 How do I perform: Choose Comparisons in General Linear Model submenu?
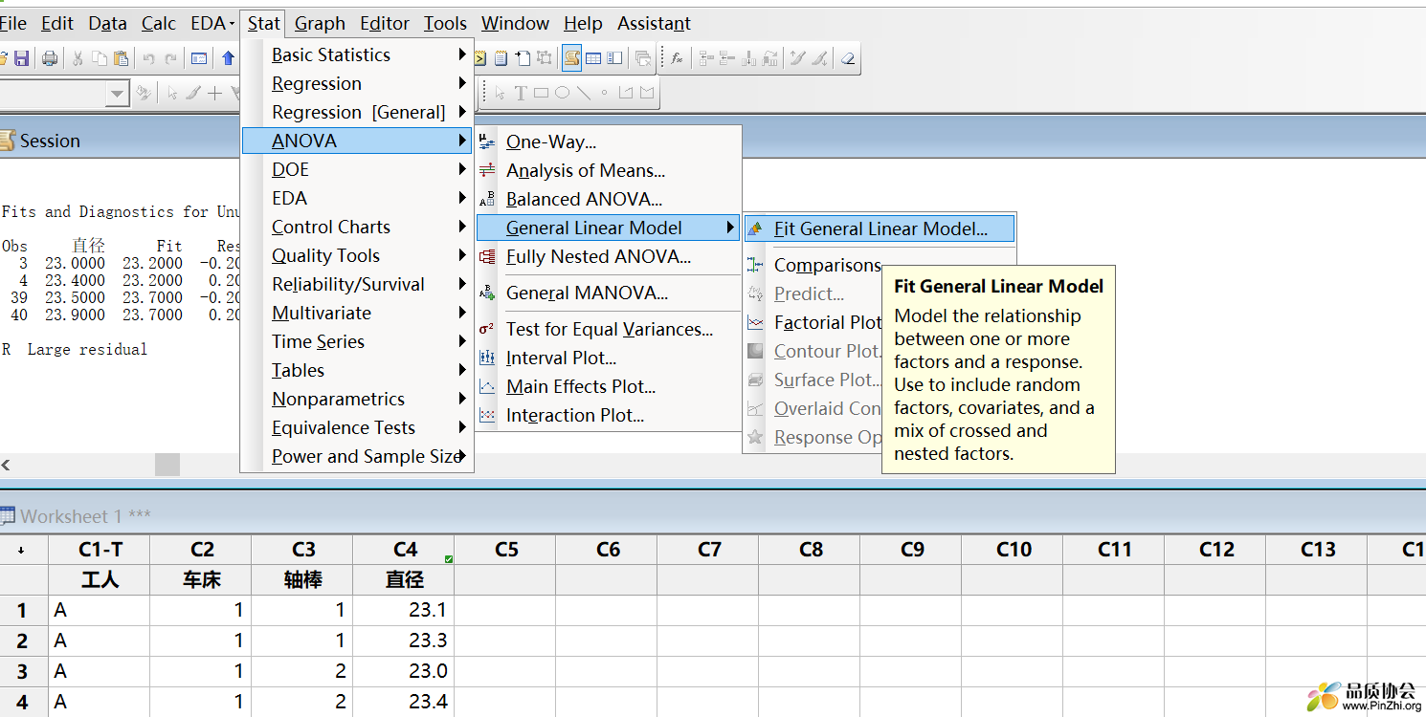pyautogui.click(x=827, y=265)
